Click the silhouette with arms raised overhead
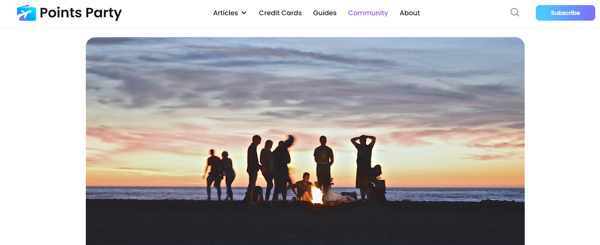The width and height of the screenshot is (600, 245). (x=363, y=166)
